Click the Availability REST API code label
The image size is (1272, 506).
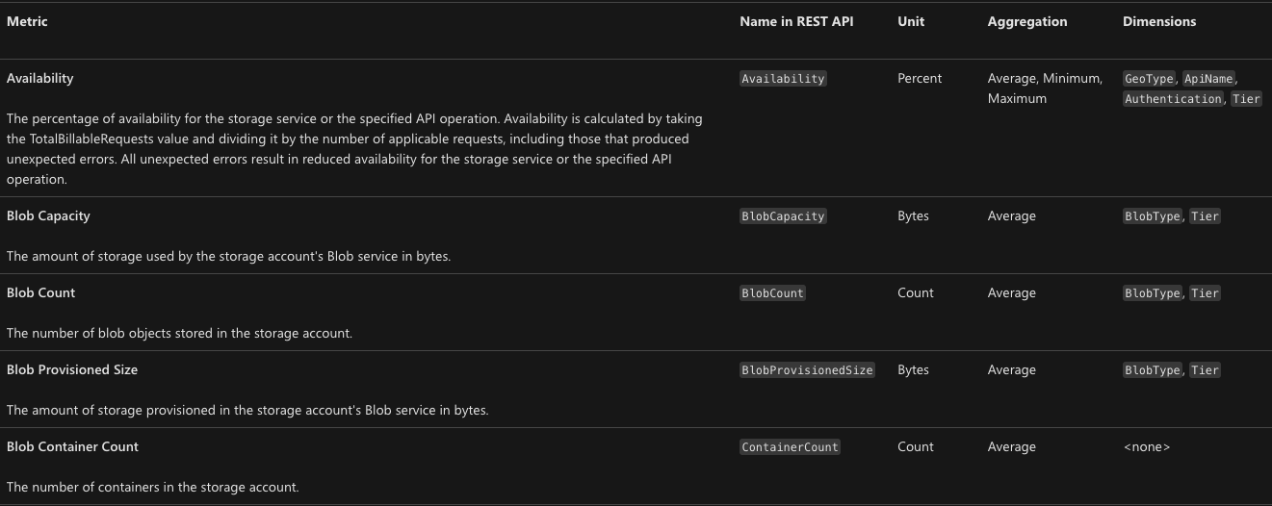pyautogui.click(x=782, y=79)
